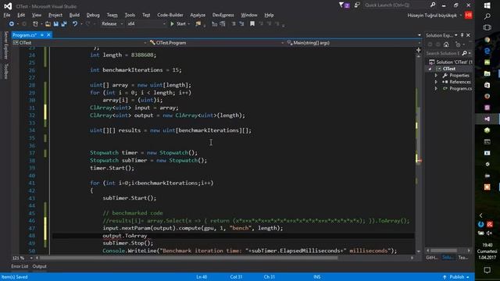This screenshot has width=500, height=281.
Task: Open the Huseyin Tugrul account menu
Action: [x=434, y=16]
